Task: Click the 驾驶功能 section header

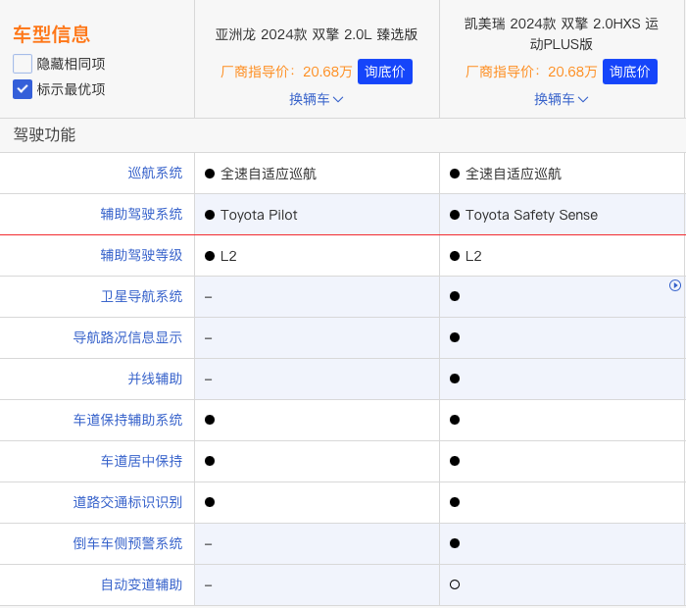Action: click(44, 135)
